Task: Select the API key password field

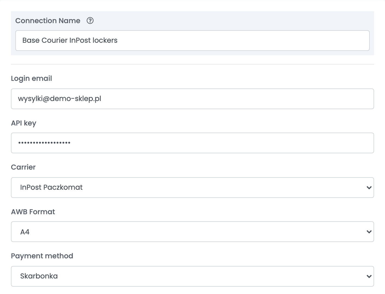Action: pos(192,143)
